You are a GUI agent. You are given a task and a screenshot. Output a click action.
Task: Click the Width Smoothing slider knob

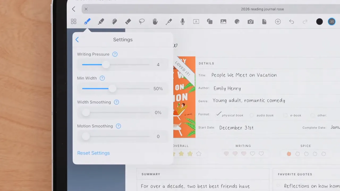(86, 112)
